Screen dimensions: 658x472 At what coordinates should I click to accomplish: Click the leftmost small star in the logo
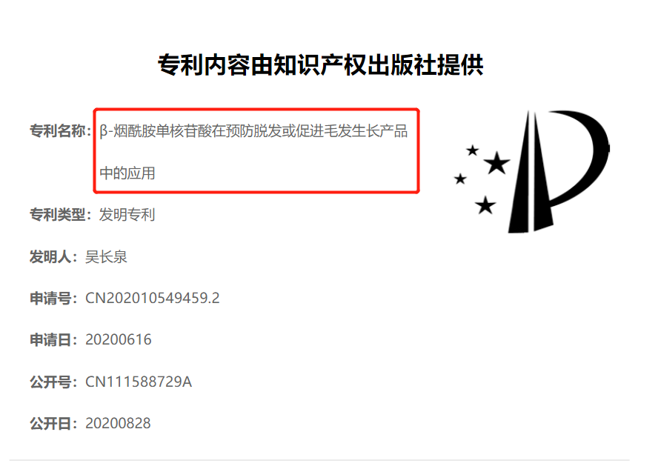pos(460,179)
